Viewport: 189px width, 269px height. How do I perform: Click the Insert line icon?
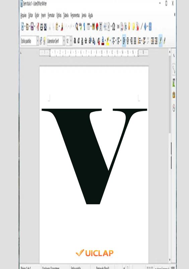click(x=142, y=27)
